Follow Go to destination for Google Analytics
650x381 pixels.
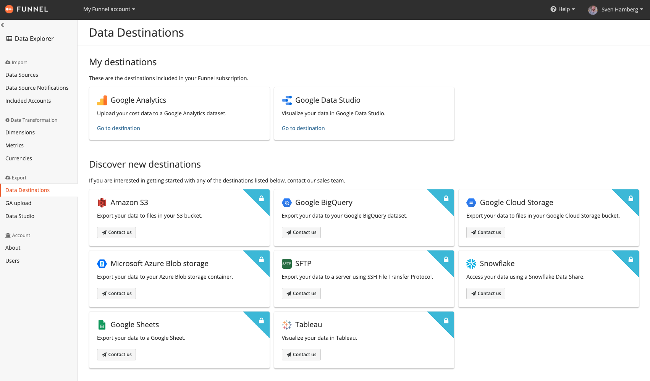tap(118, 128)
